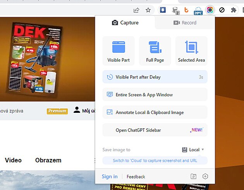Image resolution: width=244 pixels, height=190 pixels.
Task: Open the Feedback link
Action: pyautogui.click(x=136, y=177)
